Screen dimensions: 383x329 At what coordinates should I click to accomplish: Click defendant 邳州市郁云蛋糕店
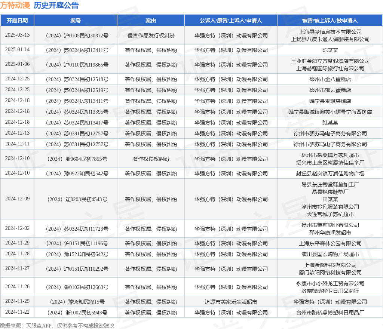330,90
